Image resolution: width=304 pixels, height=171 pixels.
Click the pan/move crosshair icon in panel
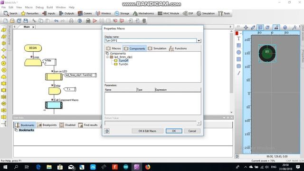[x=246, y=28]
